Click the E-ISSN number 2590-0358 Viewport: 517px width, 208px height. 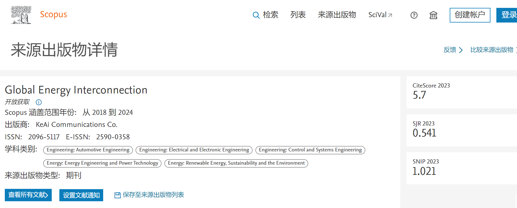pos(113,137)
